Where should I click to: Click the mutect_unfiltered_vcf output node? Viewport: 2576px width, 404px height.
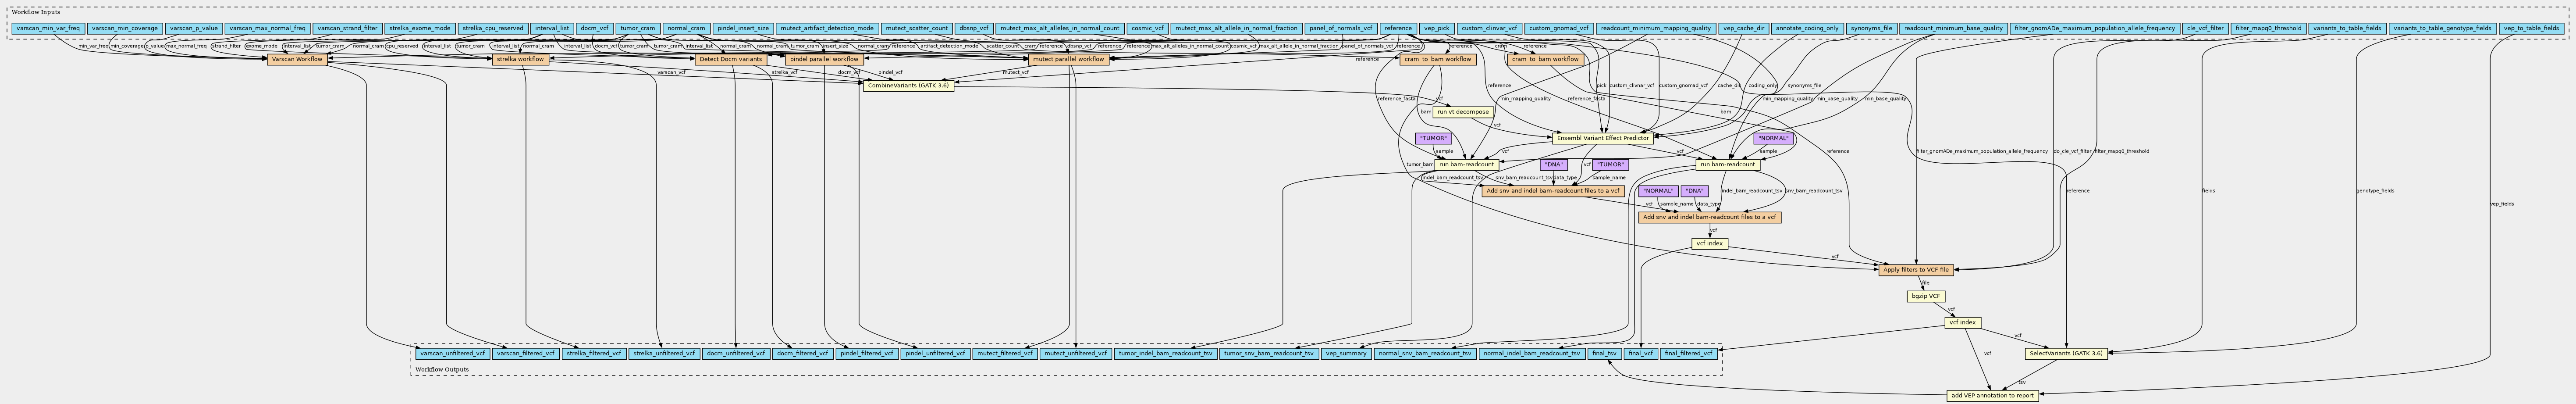pos(1075,353)
